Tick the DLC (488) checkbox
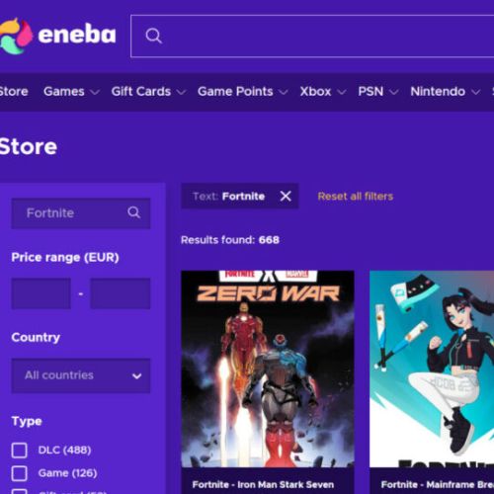This screenshot has height=494, width=494. pos(20,451)
